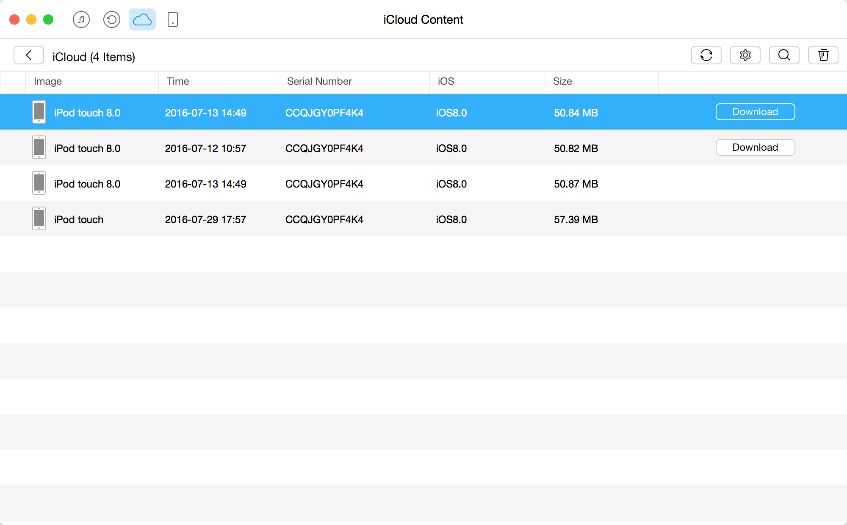847x525 pixels.
Task: Click the time 2016-07-29 17:57
Action: tap(205, 220)
